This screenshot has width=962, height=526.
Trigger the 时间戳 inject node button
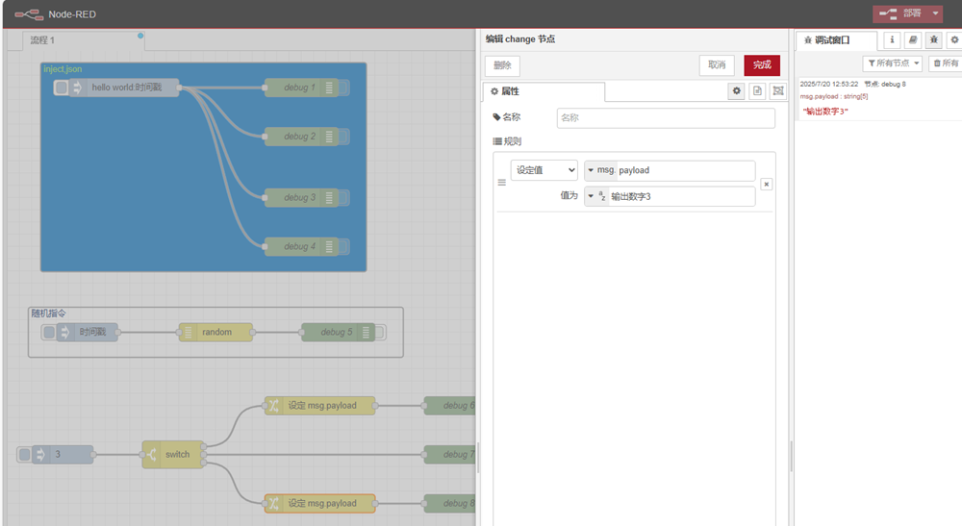click(48, 333)
